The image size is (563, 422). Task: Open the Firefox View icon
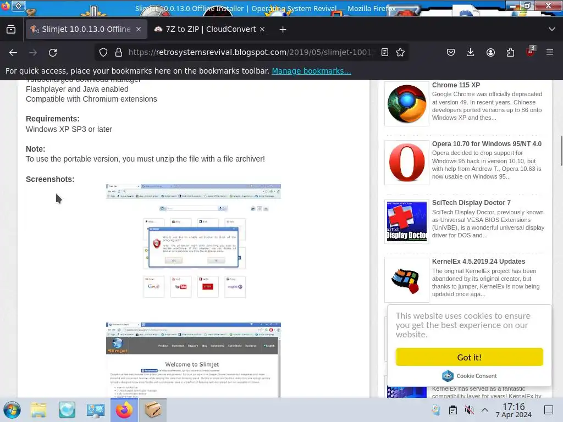(x=11, y=30)
